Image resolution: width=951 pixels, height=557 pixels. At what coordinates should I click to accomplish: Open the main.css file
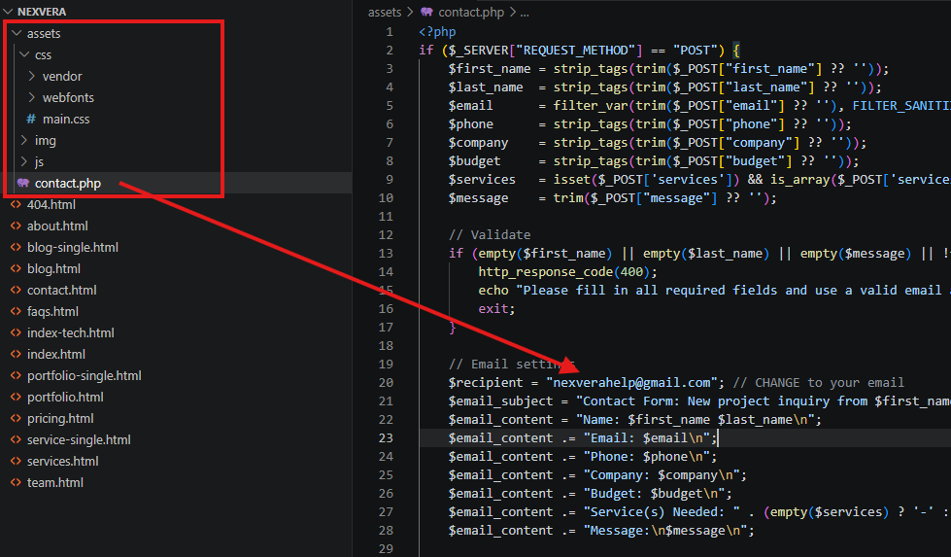click(x=66, y=120)
